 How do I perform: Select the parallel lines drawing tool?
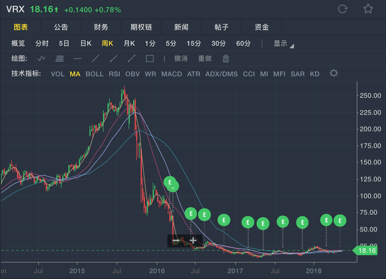point(59,58)
